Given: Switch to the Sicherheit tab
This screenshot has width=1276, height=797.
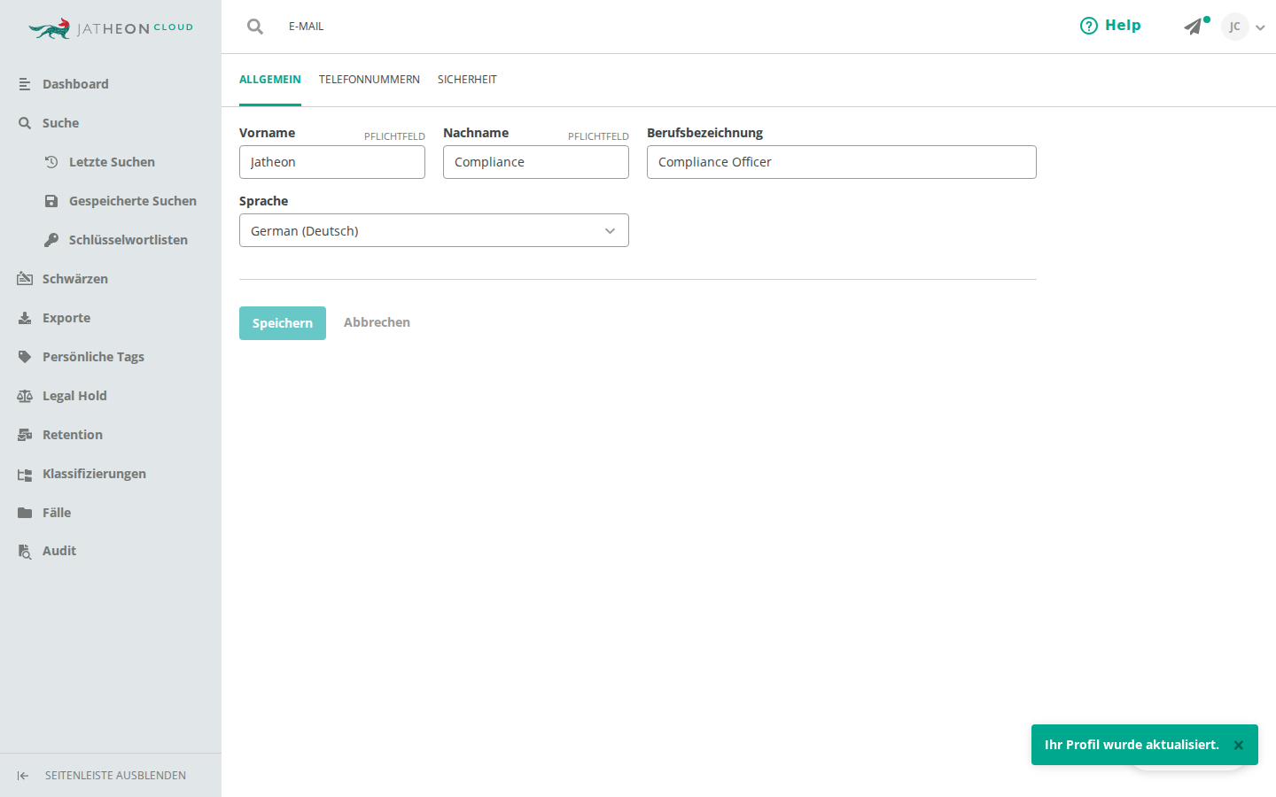Looking at the screenshot, I should tap(467, 80).
